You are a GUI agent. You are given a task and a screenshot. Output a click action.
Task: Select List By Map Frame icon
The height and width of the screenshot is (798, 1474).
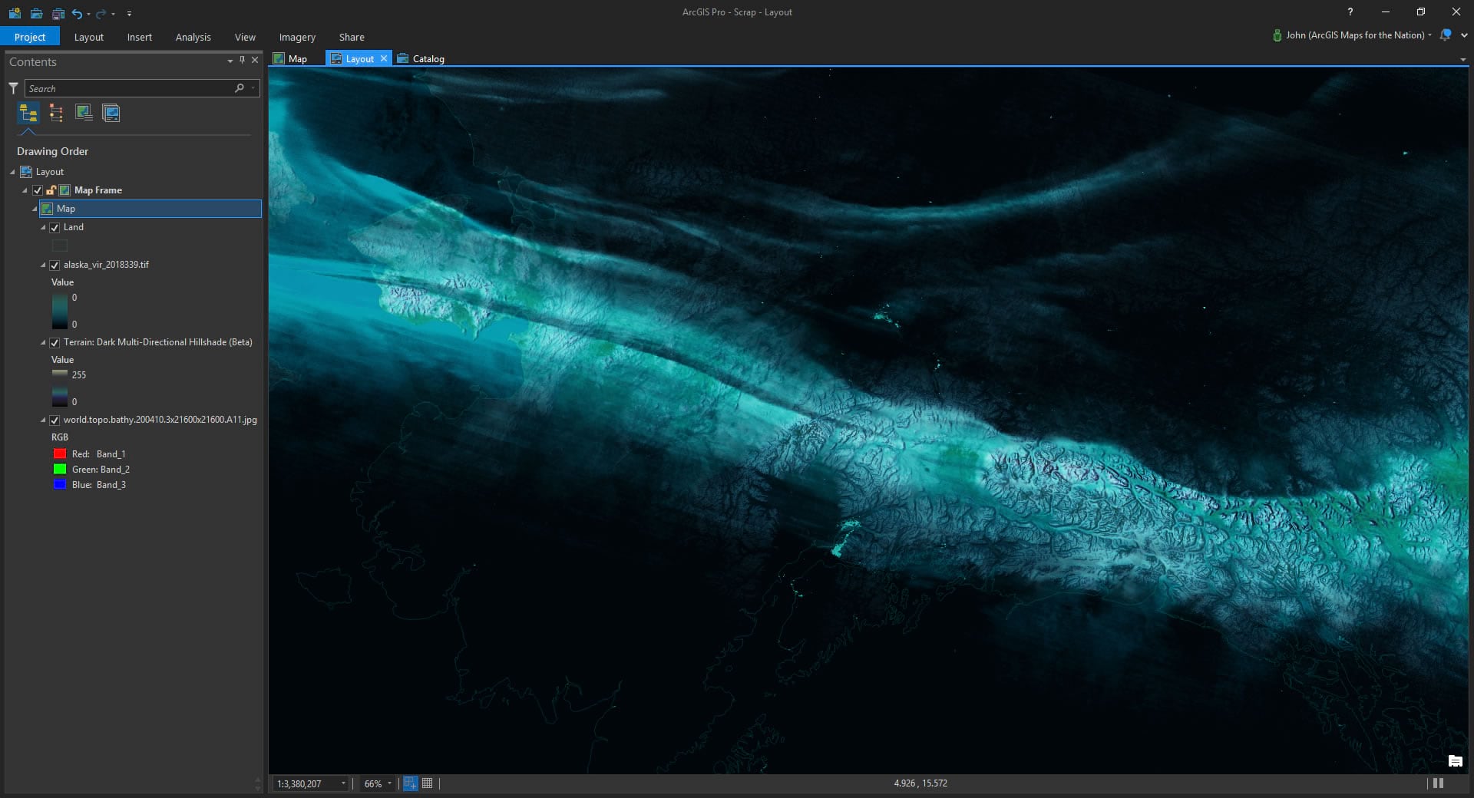click(84, 114)
